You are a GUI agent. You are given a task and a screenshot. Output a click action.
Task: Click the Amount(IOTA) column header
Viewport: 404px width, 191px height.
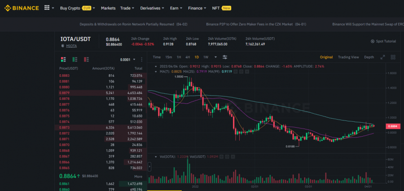pyautogui.click(x=103, y=68)
